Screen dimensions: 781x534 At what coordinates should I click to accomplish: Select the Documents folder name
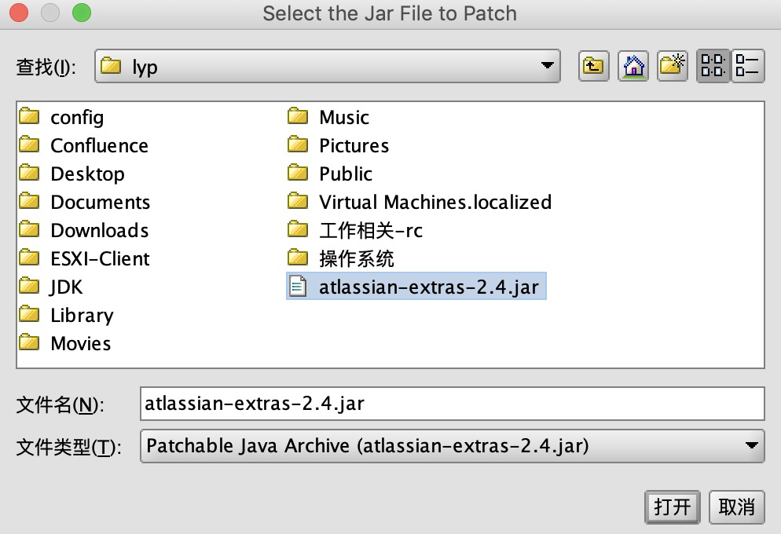[101, 203]
